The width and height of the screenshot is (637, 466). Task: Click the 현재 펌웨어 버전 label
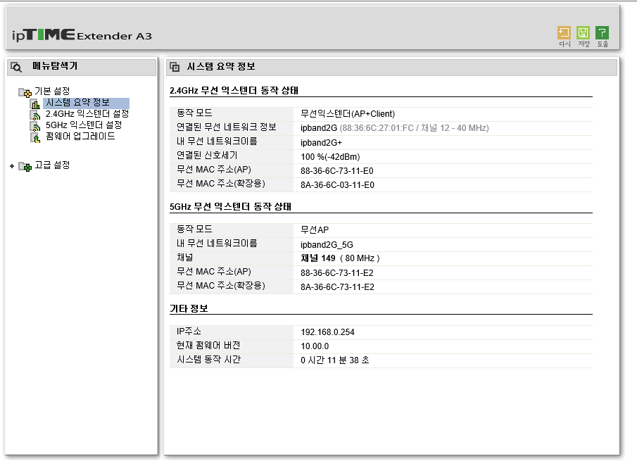pyautogui.click(x=208, y=346)
